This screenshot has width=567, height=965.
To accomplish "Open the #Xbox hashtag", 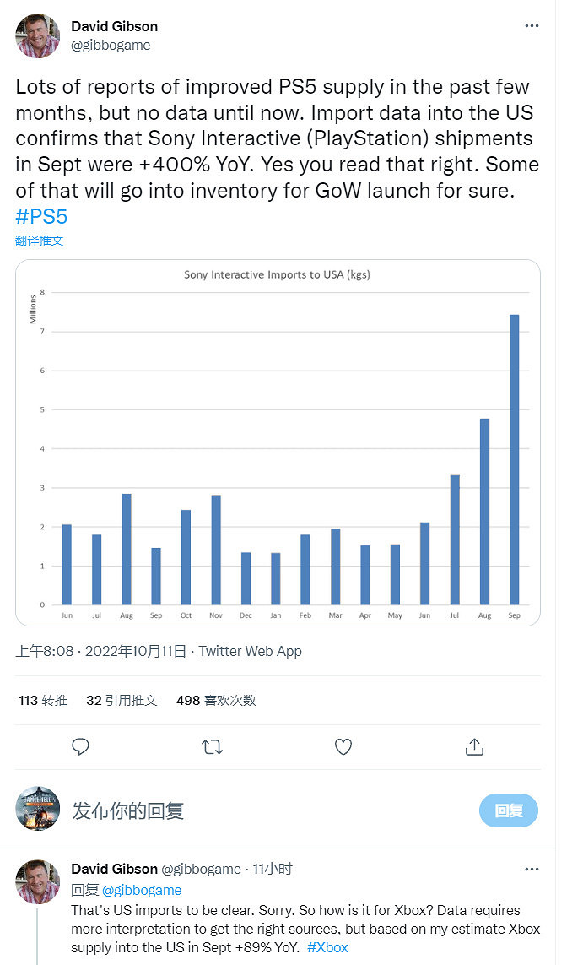I will point(327,947).
